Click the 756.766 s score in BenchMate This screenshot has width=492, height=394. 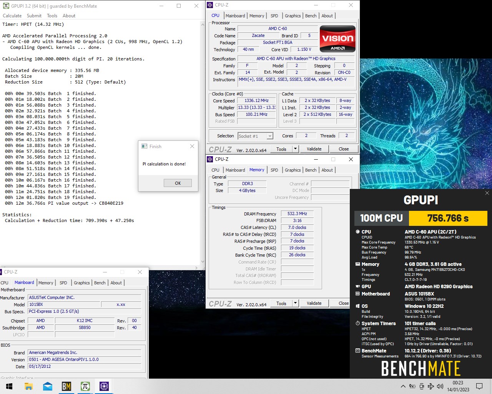click(x=448, y=218)
